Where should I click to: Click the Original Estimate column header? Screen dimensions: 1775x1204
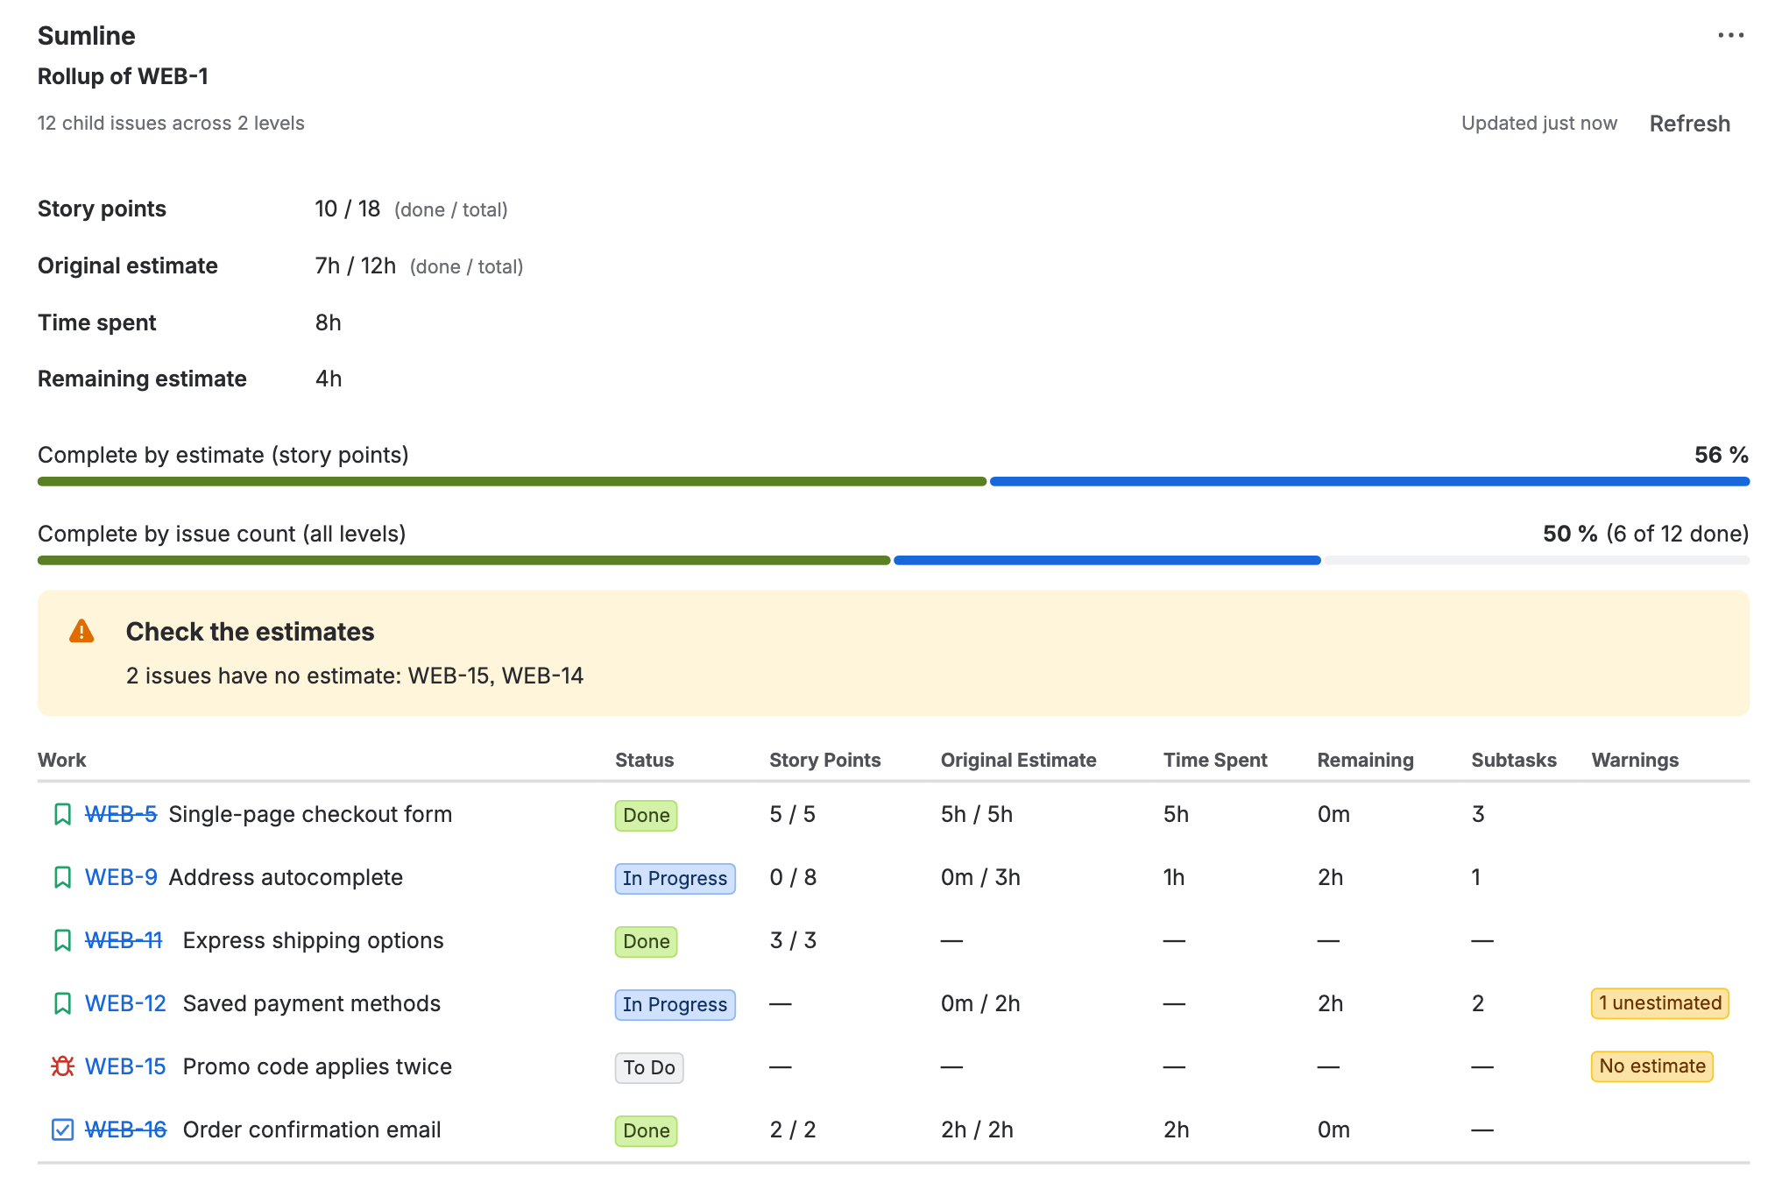tap(1018, 760)
